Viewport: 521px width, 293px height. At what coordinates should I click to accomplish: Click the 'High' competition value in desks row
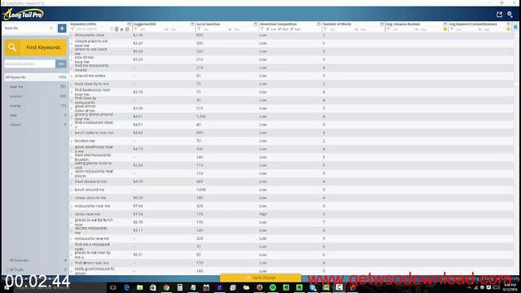[263, 214]
